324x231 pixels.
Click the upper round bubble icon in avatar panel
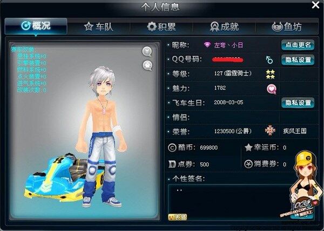tap(147, 51)
